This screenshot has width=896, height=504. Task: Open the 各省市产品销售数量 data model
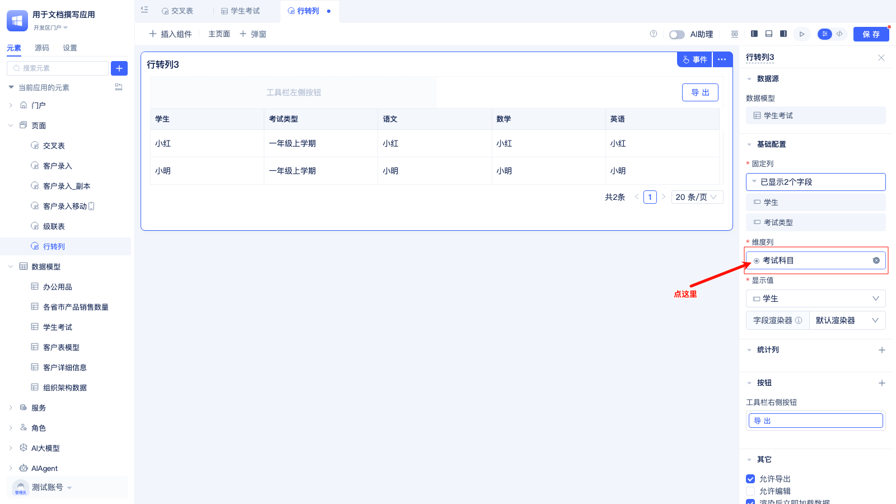pyautogui.click(x=76, y=307)
